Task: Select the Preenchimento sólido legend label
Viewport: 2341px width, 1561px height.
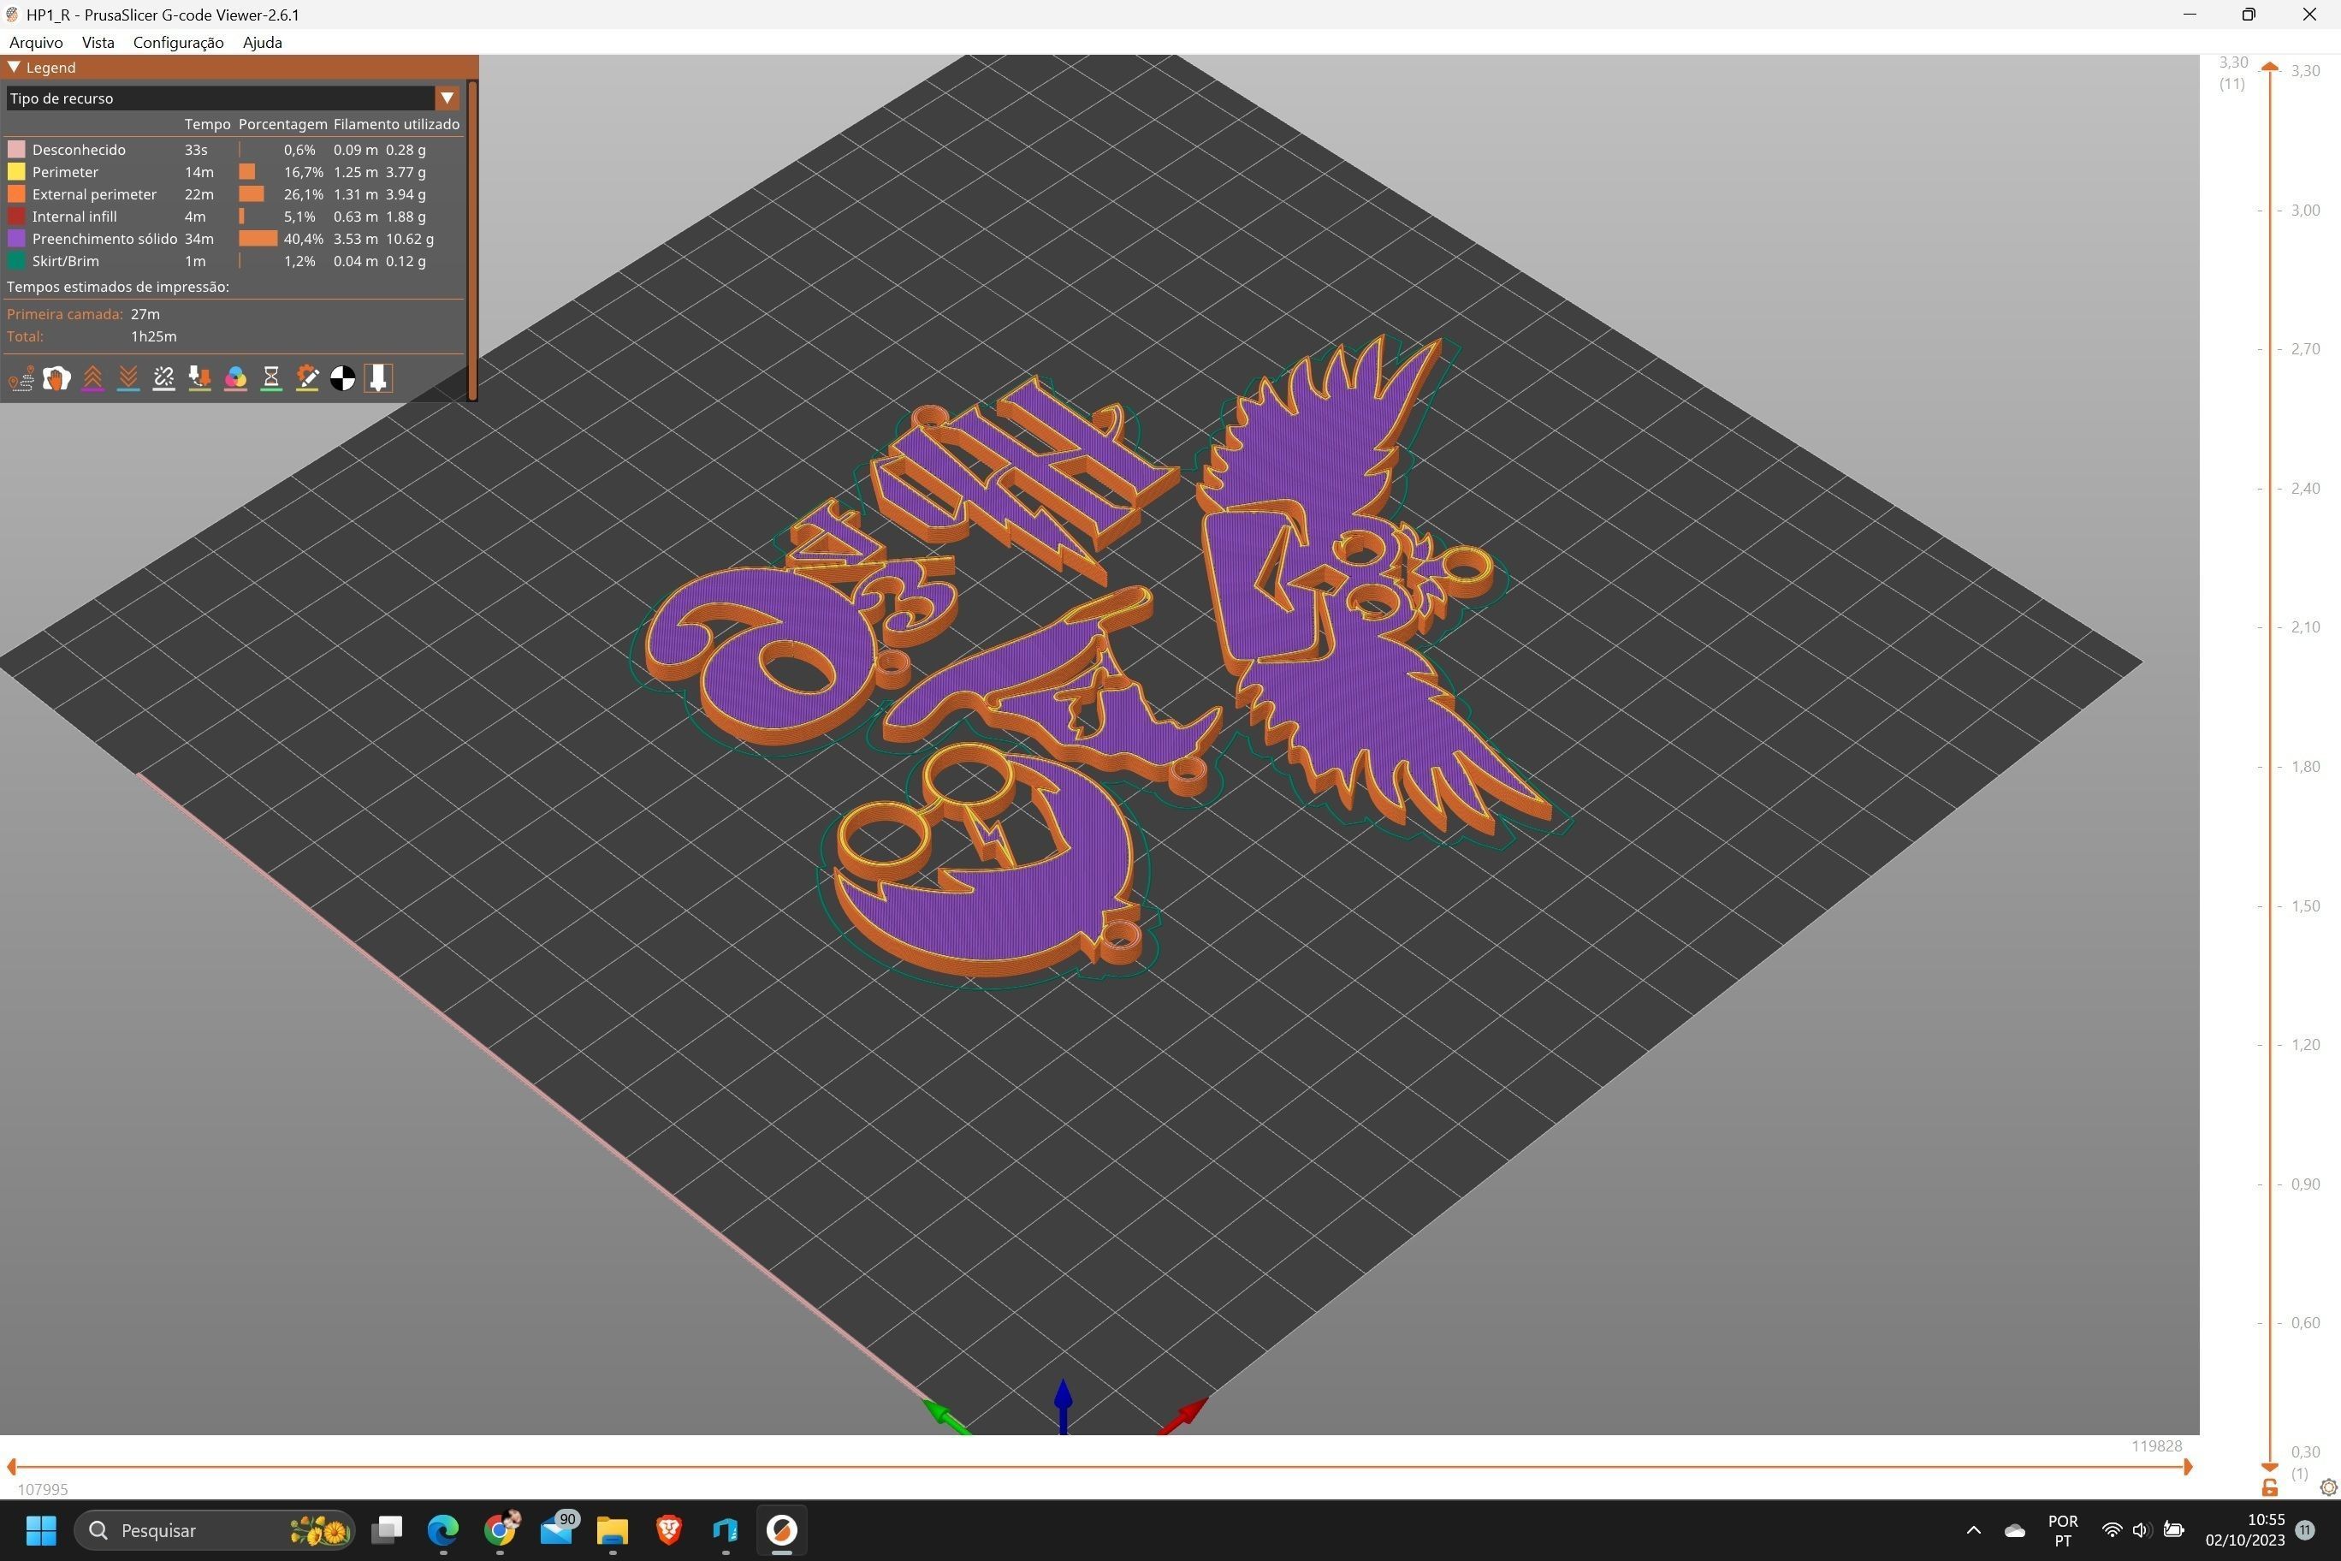Action: pos(104,239)
